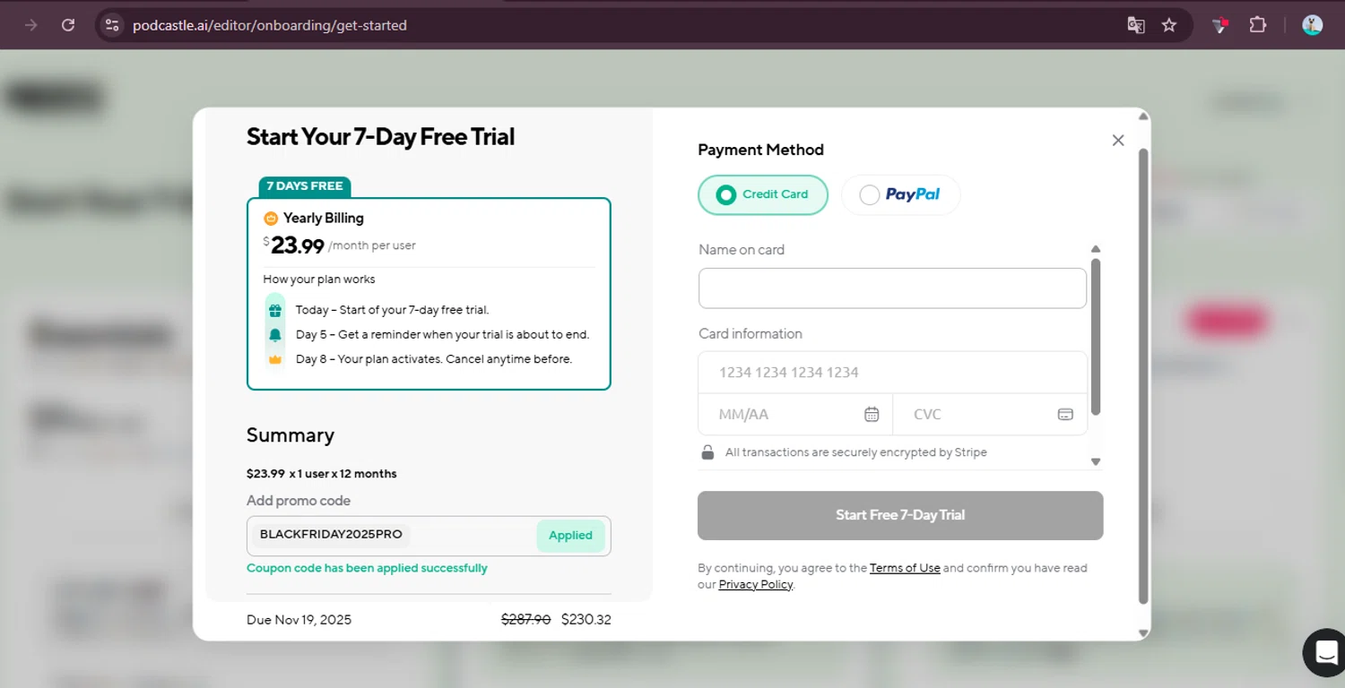Reload the page with the browser refresh icon
1345x688 pixels.
tap(68, 25)
